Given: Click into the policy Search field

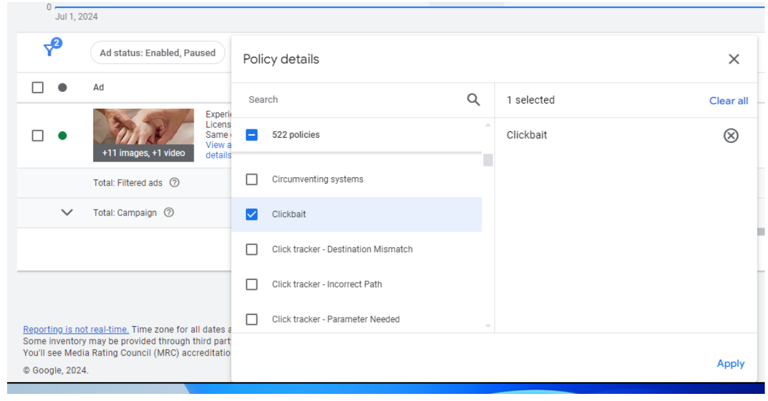Looking at the screenshot, I should point(353,100).
